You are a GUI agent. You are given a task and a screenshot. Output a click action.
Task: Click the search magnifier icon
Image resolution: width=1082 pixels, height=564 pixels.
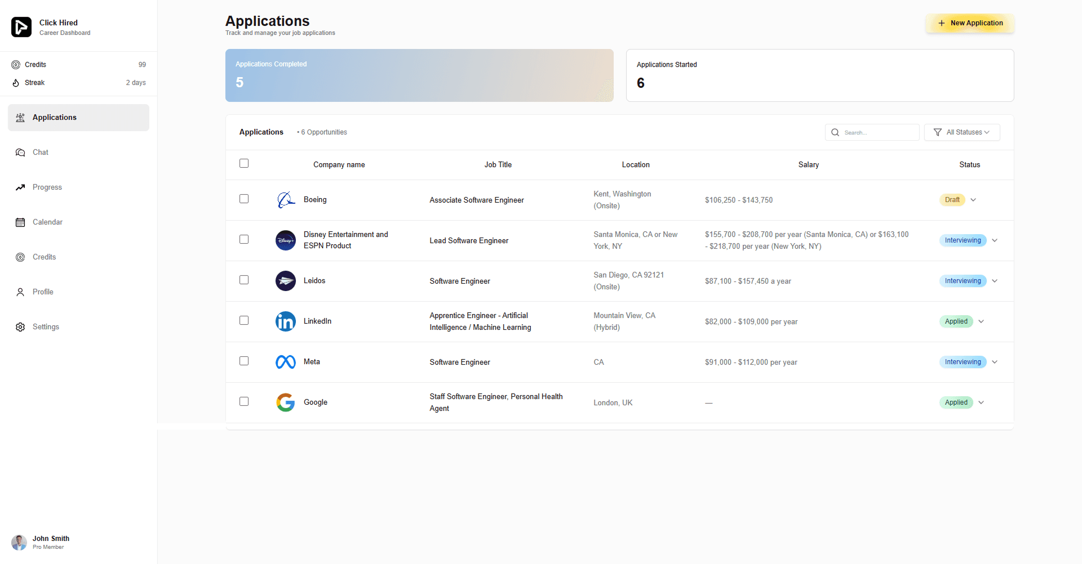835,132
